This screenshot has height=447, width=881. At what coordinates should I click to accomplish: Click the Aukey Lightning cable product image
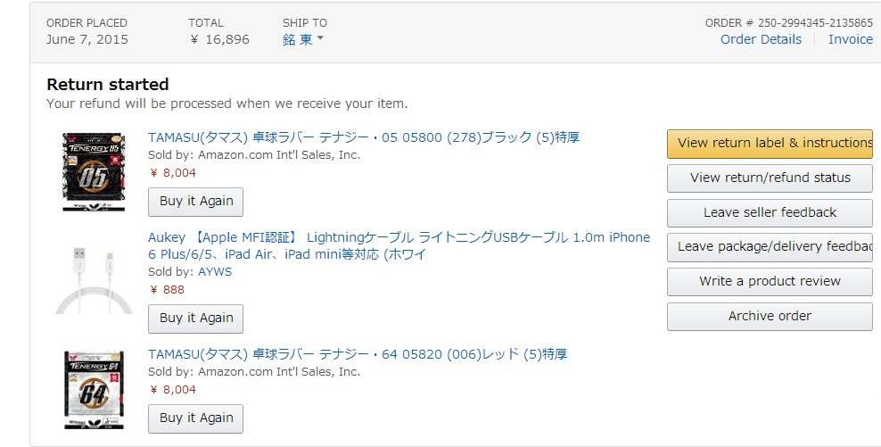(x=94, y=278)
